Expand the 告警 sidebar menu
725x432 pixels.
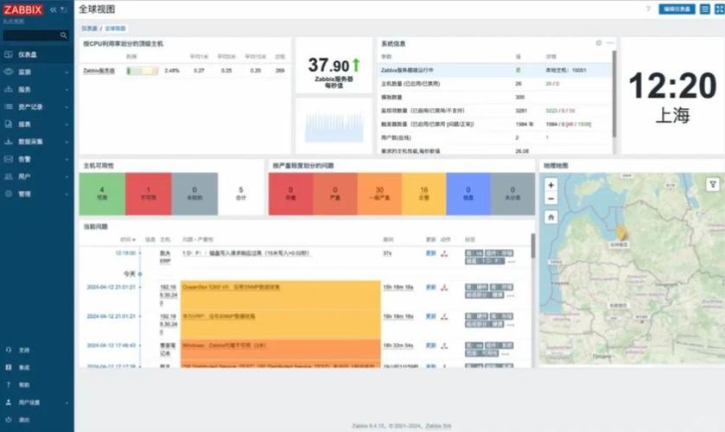[x=37, y=159]
